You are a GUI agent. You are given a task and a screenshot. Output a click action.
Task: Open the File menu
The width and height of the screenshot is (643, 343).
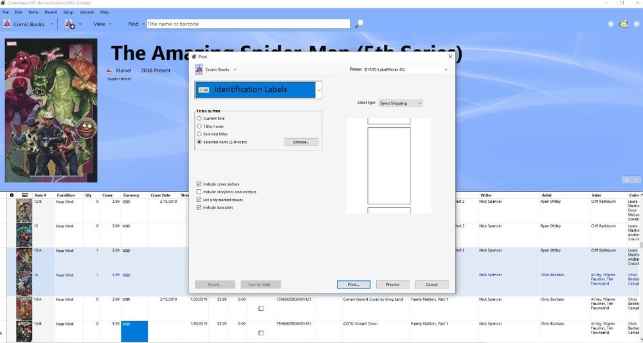[6, 12]
